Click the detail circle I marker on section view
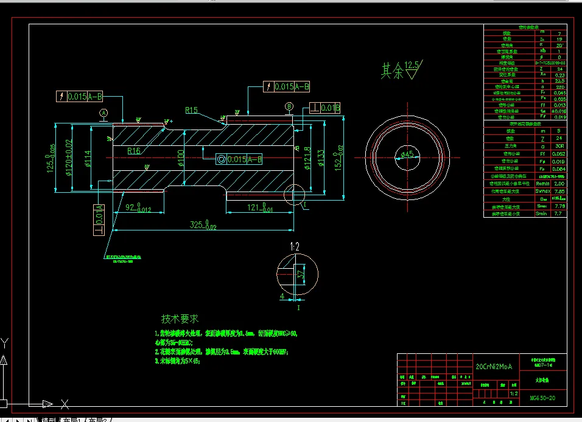This screenshot has height=422, width=582. click(294, 195)
